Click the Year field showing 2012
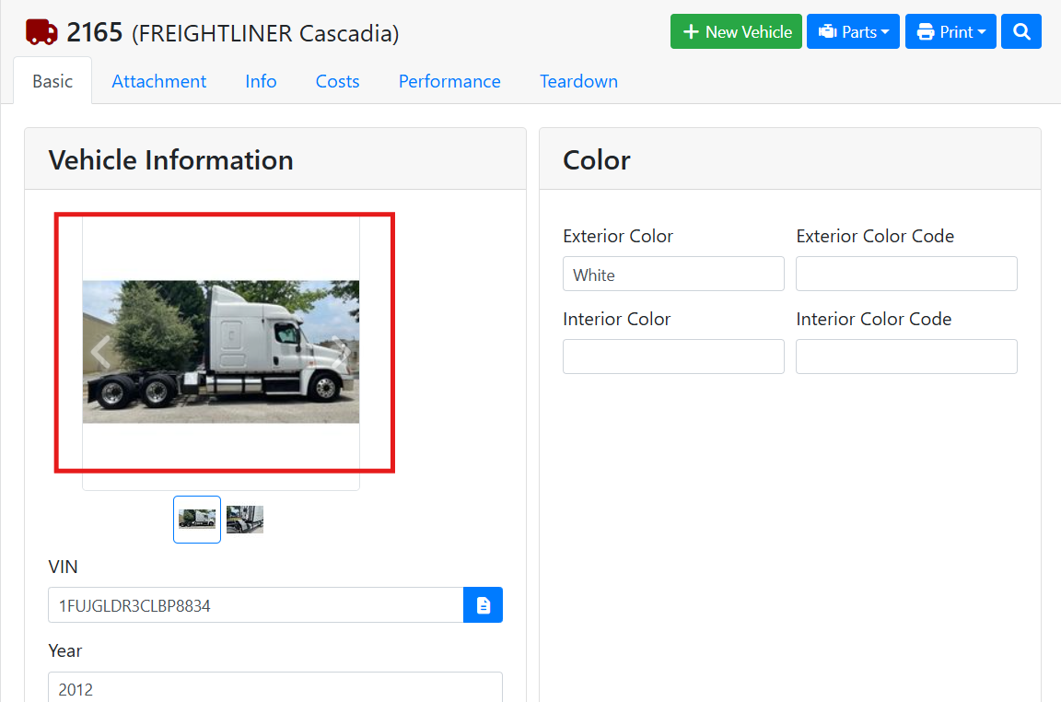 coord(275,687)
